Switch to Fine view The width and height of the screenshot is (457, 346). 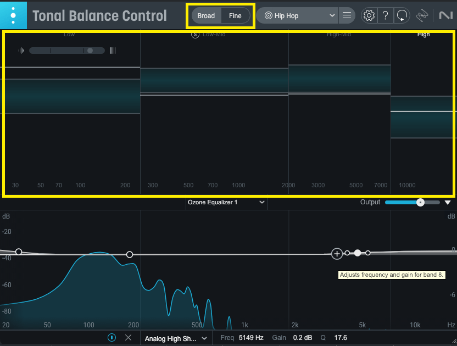(235, 16)
